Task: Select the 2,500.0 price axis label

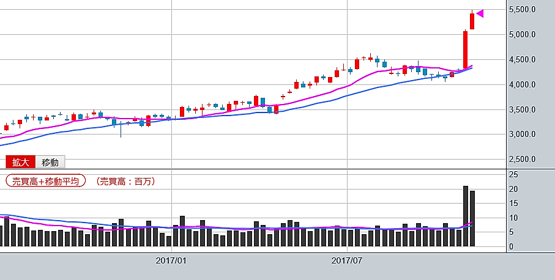Action: pyautogui.click(x=522, y=160)
